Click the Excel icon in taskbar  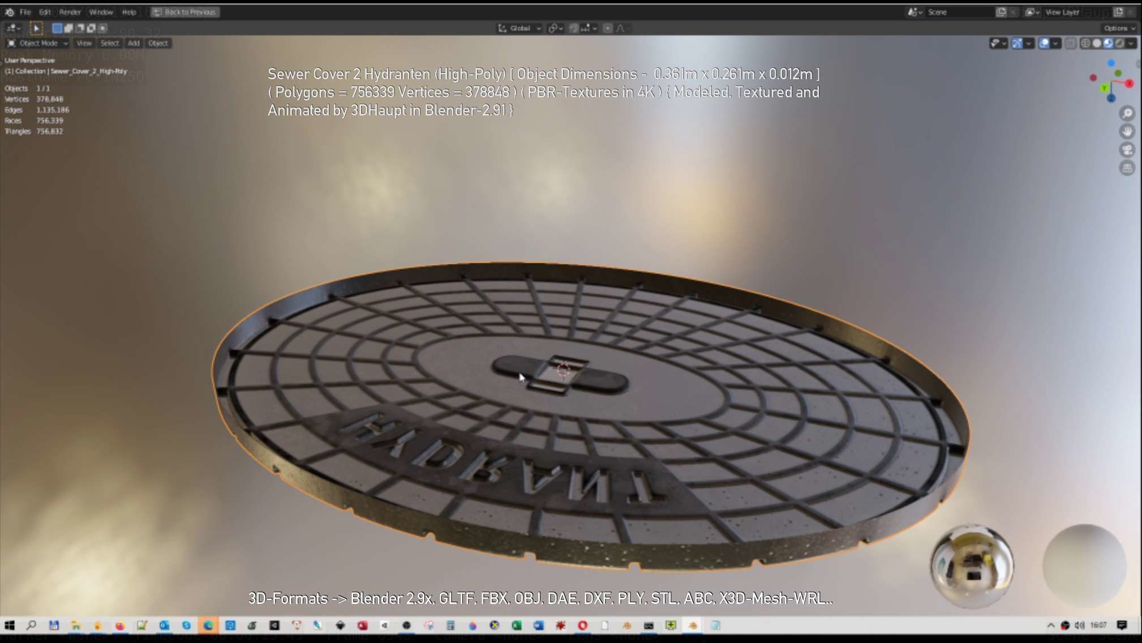[x=516, y=625]
